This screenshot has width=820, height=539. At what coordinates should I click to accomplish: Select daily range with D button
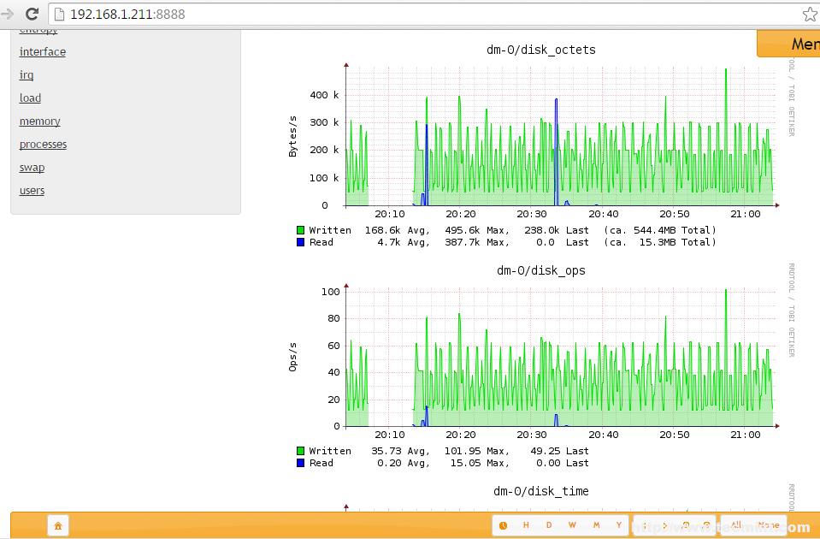(x=549, y=525)
